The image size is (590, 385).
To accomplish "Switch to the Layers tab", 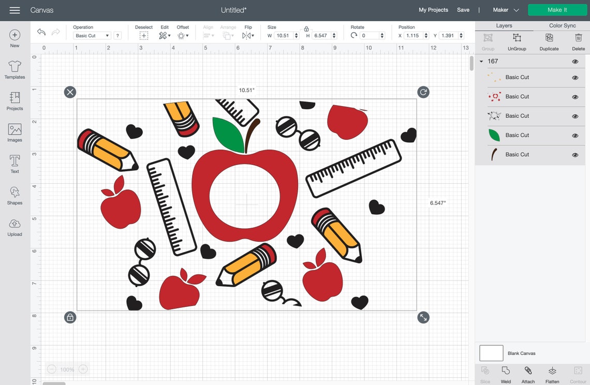I will (x=504, y=25).
